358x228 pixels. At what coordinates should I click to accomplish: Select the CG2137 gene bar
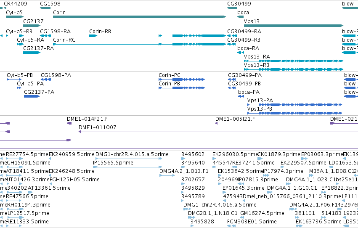tap(32, 26)
